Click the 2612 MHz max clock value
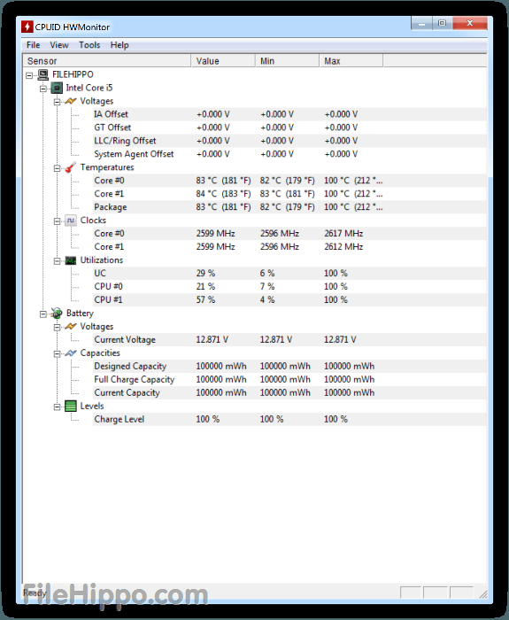This screenshot has width=509, height=620. pos(343,247)
